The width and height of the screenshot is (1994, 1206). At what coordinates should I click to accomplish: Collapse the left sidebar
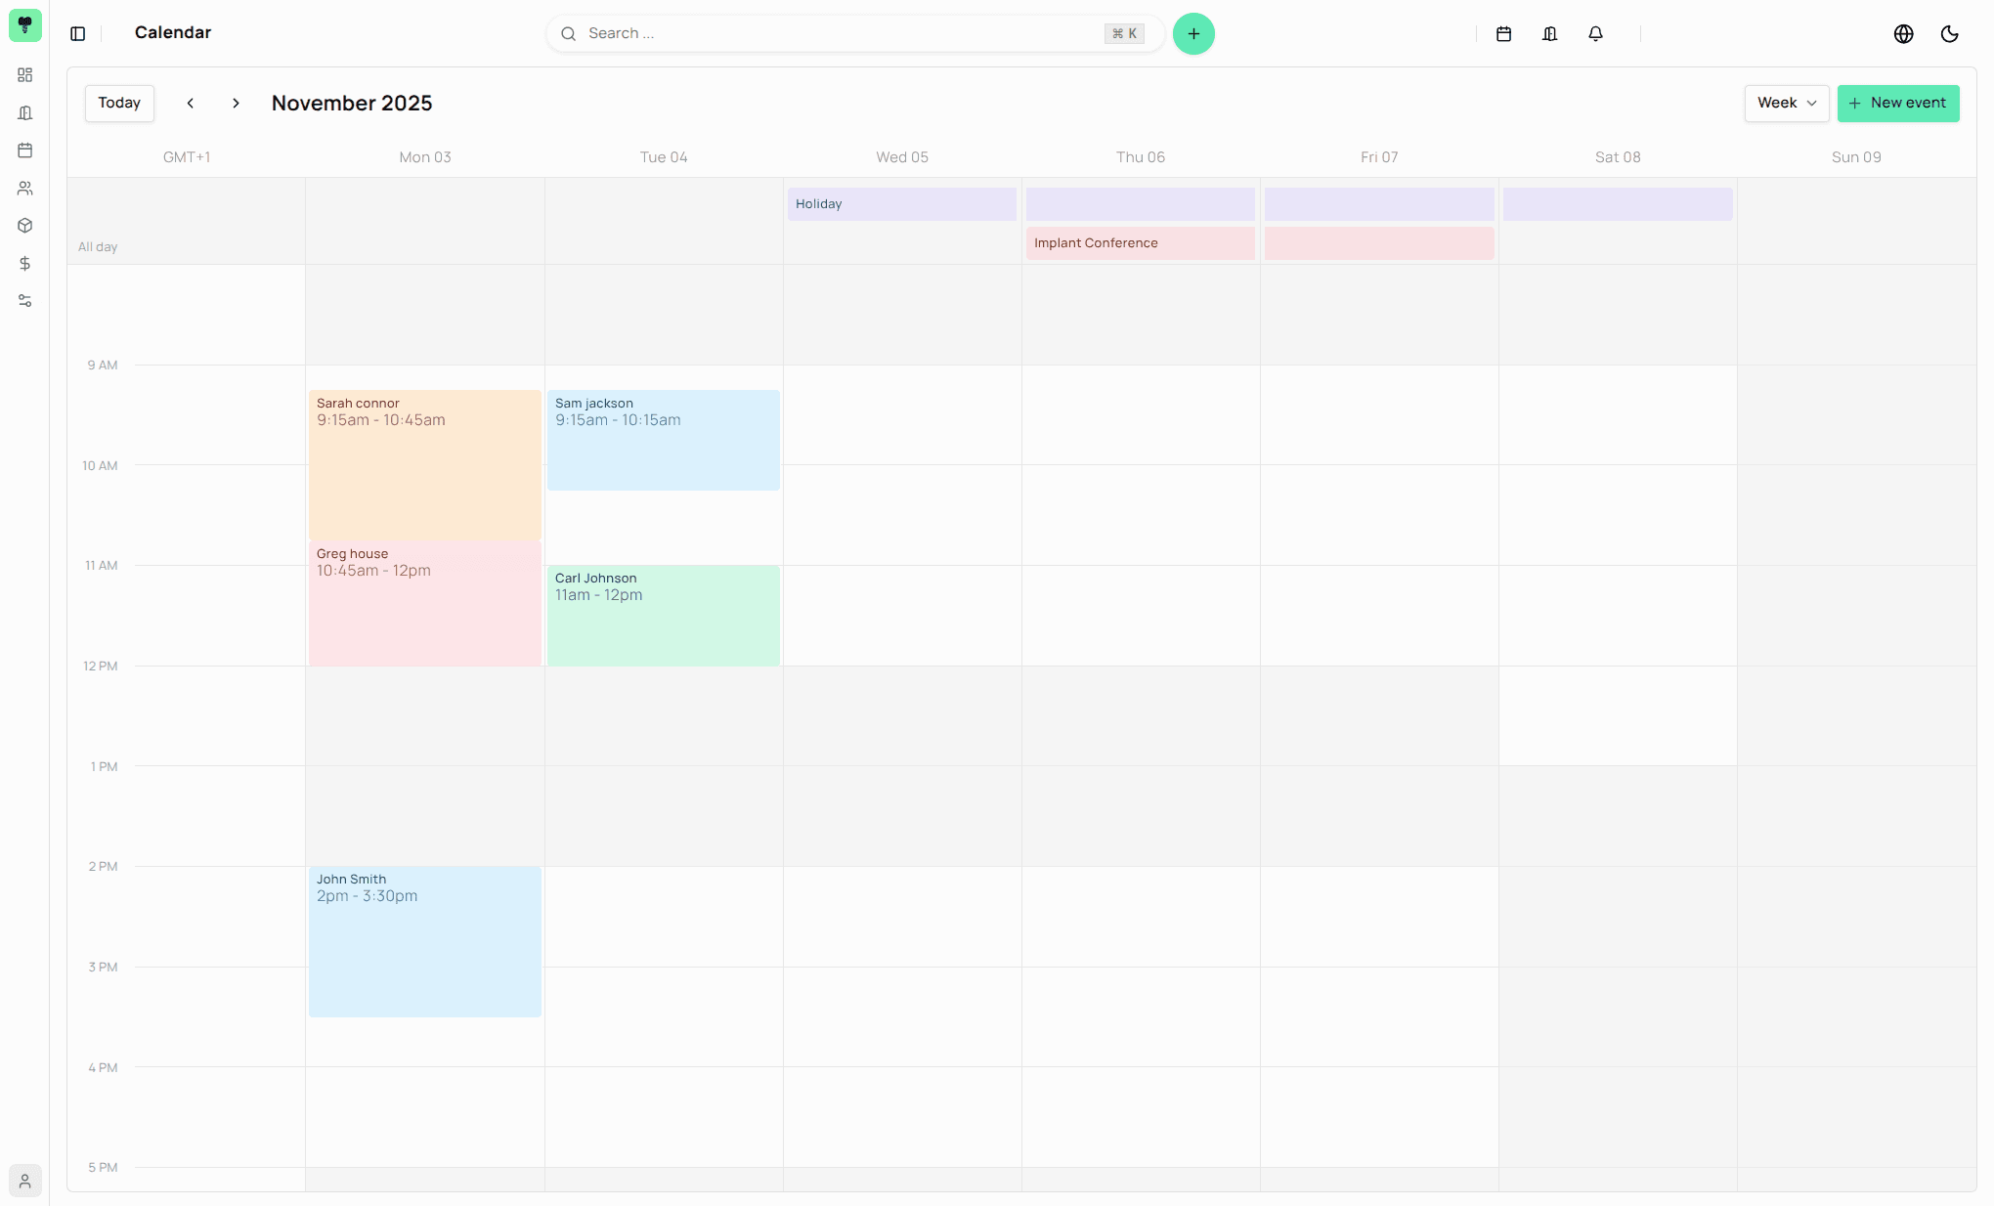coord(78,33)
